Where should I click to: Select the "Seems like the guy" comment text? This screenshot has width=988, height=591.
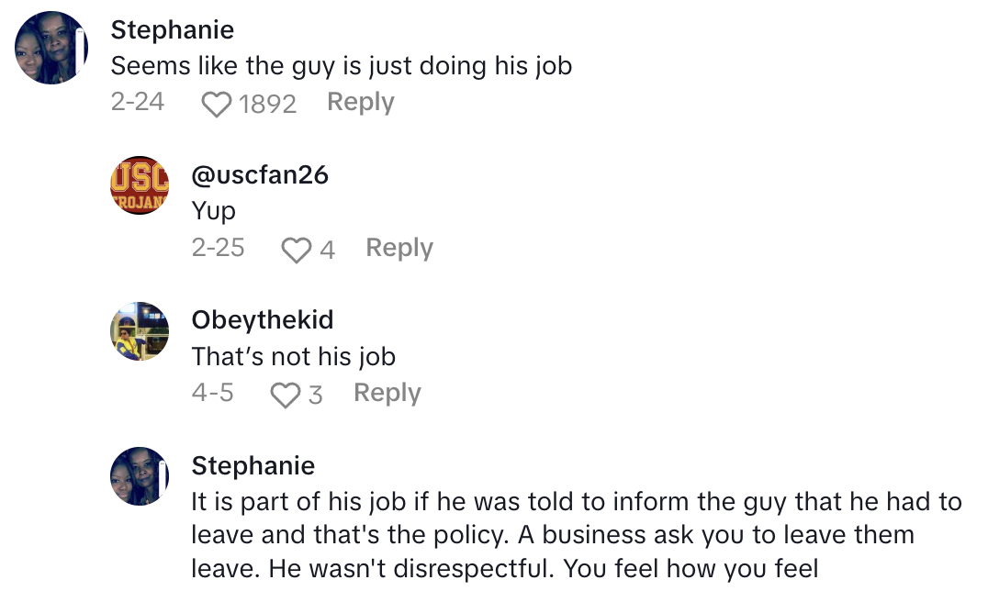coord(341,66)
